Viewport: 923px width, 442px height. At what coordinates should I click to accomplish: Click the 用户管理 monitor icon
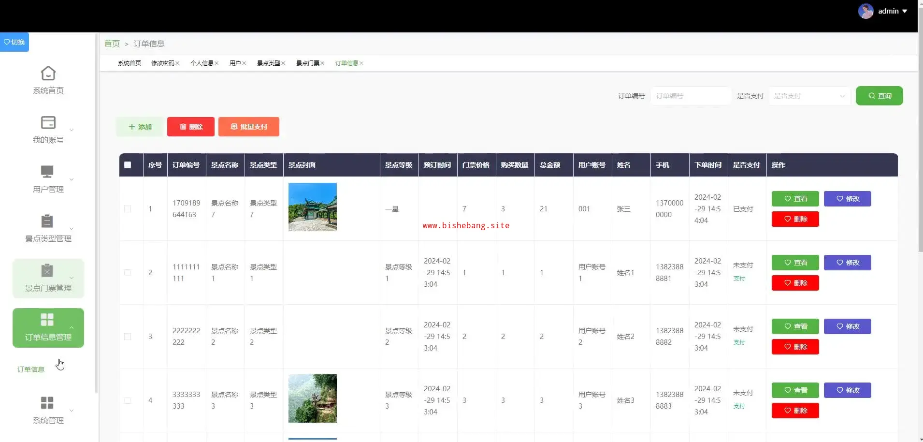tap(47, 172)
